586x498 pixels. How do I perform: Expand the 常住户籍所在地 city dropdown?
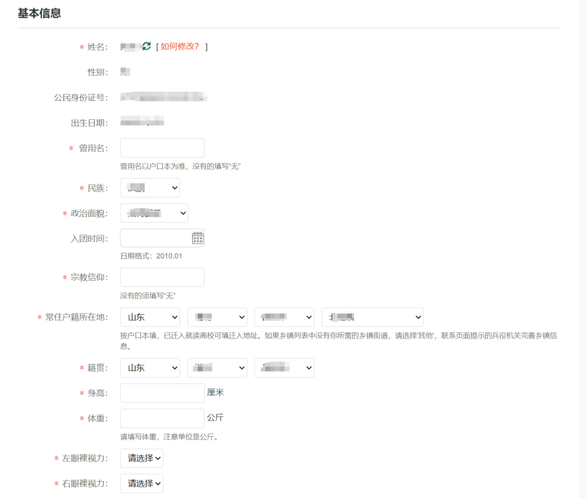217,317
